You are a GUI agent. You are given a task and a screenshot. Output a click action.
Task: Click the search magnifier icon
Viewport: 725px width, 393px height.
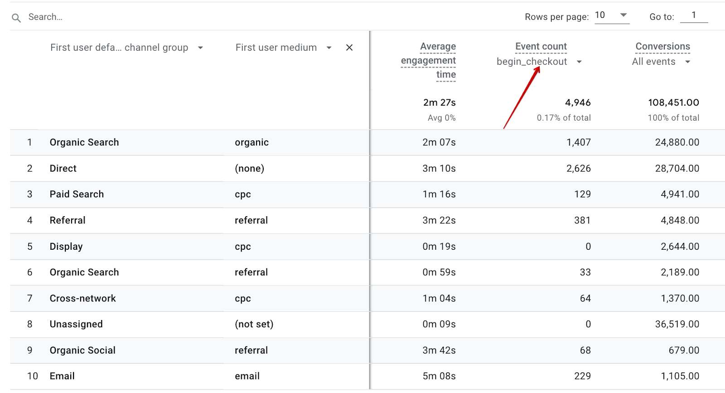[x=16, y=18]
